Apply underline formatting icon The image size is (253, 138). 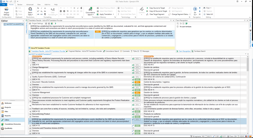coord(45,8)
